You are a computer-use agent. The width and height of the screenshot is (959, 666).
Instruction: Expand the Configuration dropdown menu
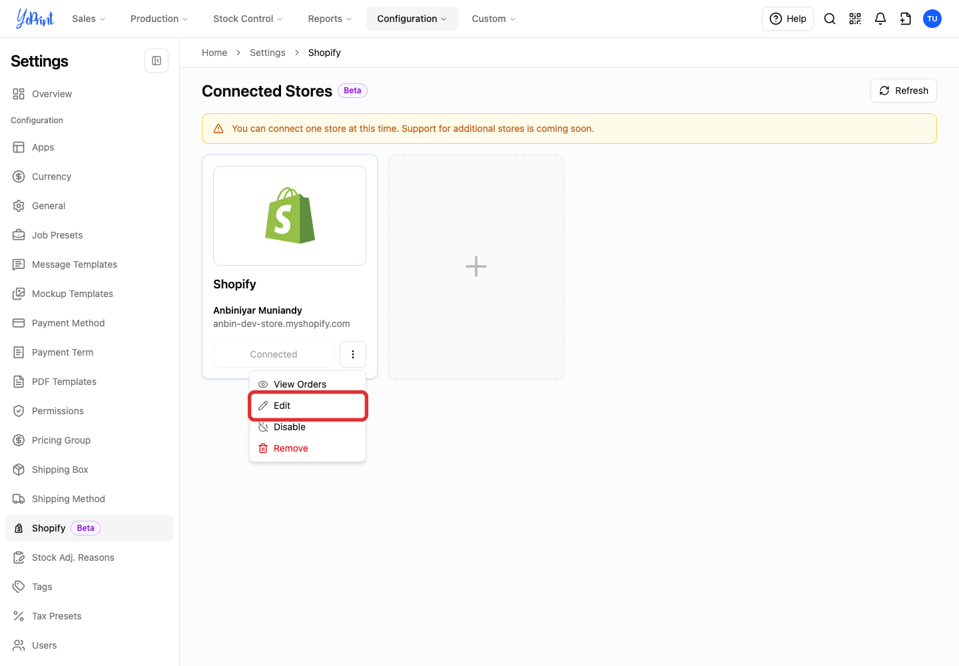(412, 19)
